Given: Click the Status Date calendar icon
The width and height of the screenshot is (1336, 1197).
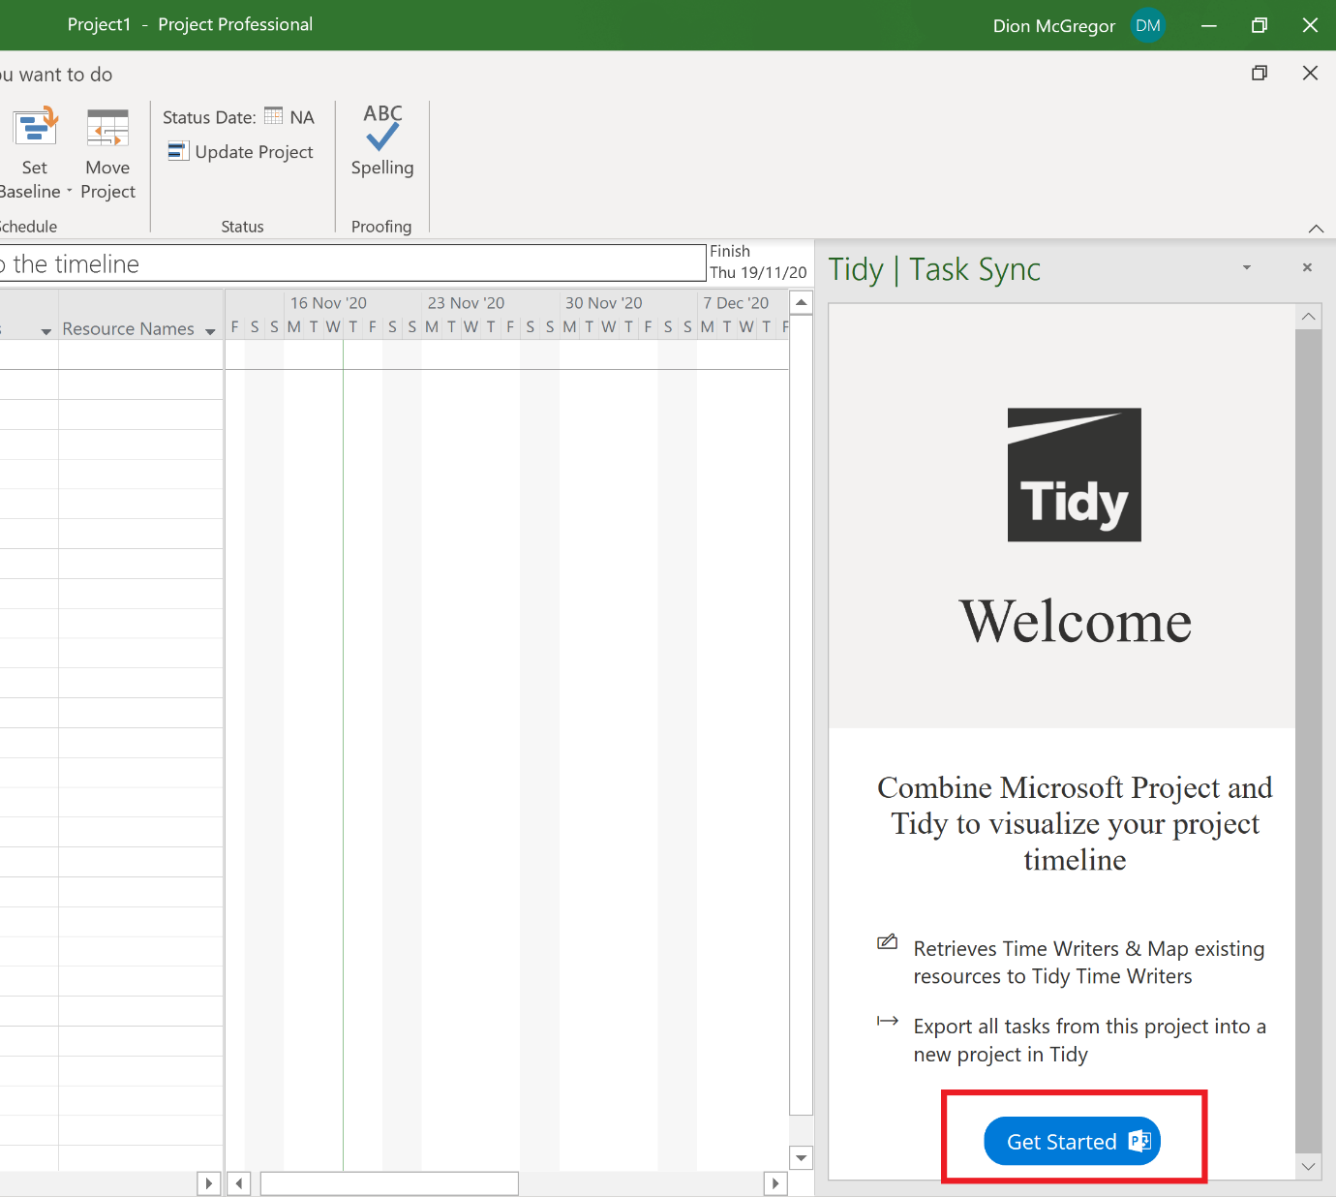Looking at the screenshot, I should pyautogui.click(x=272, y=116).
